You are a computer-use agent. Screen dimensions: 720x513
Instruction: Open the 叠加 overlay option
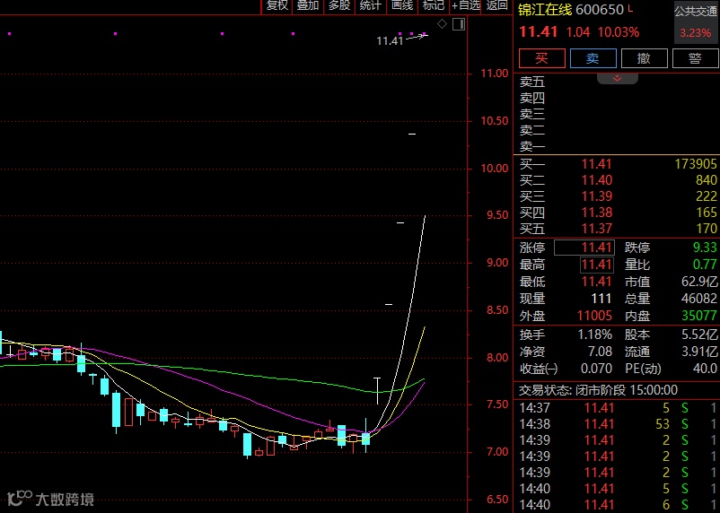pos(308,5)
